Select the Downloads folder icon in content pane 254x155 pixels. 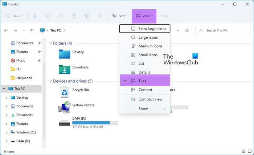coord(65,69)
